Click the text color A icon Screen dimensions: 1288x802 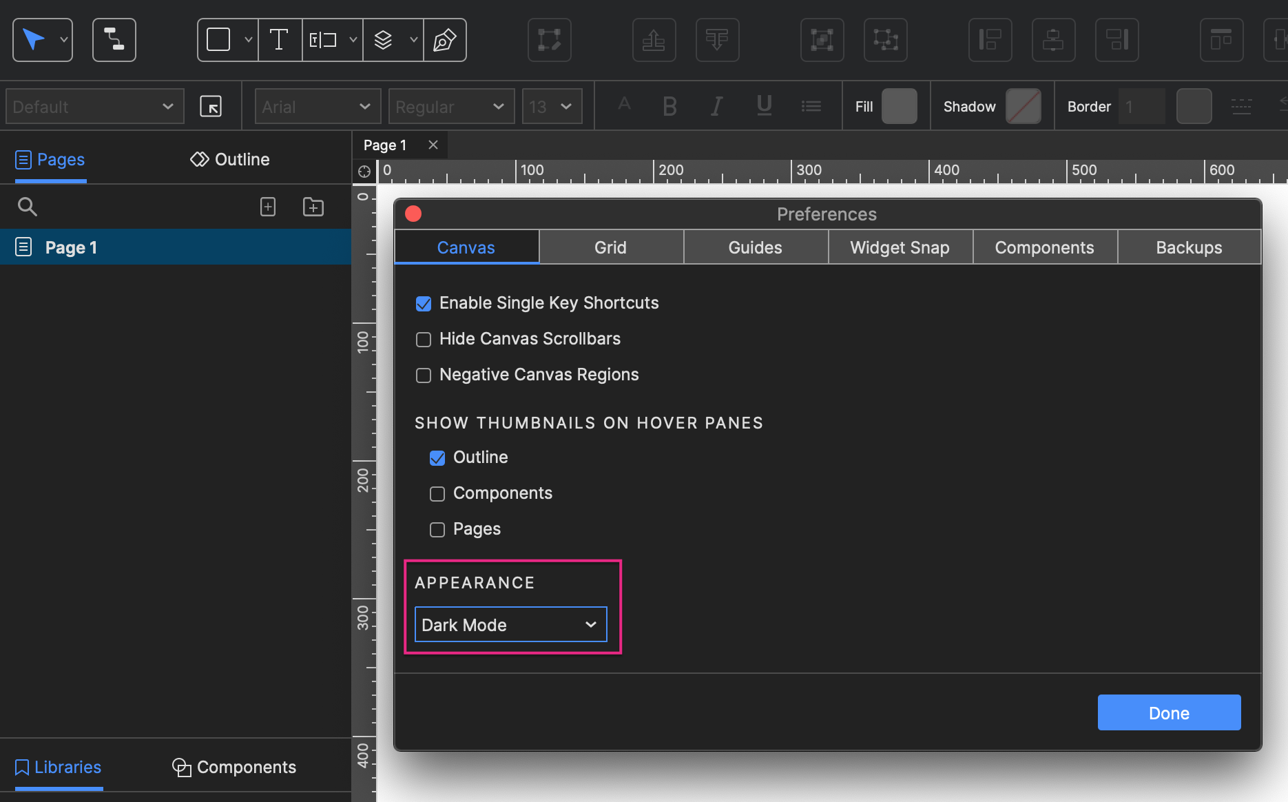pos(624,105)
